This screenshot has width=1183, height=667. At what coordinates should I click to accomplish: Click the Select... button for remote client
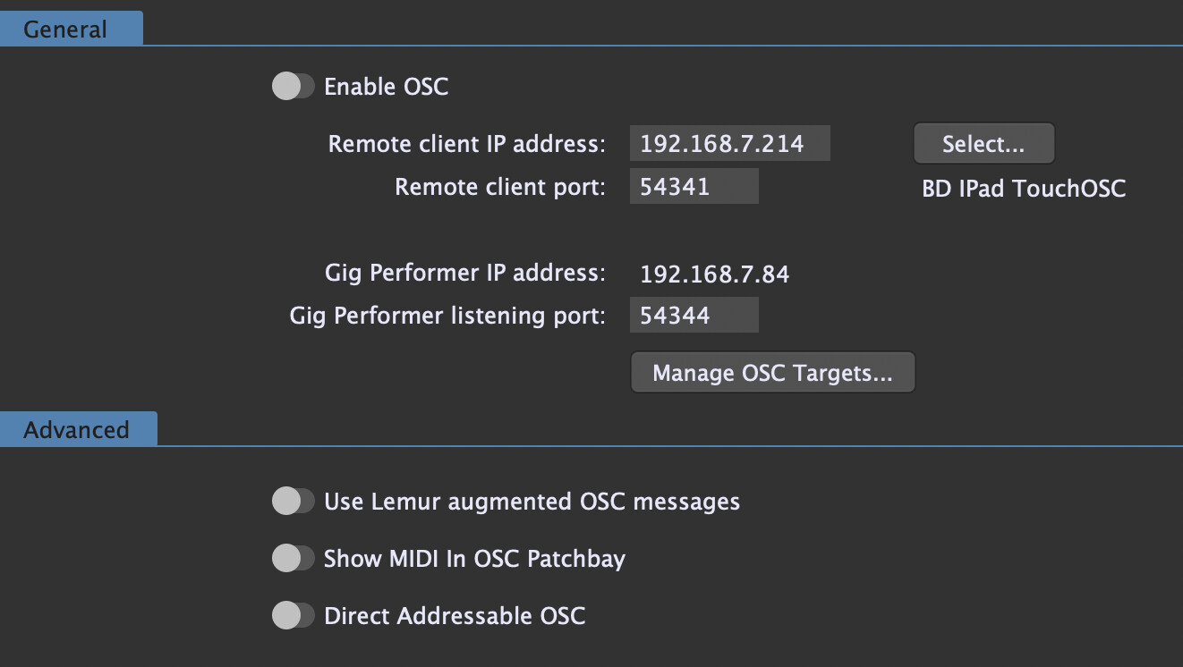[x=983, y=143]
